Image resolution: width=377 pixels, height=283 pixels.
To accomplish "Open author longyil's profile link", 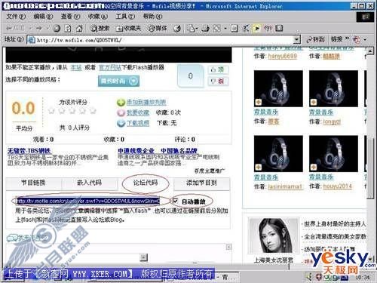I will click(332, 122).
